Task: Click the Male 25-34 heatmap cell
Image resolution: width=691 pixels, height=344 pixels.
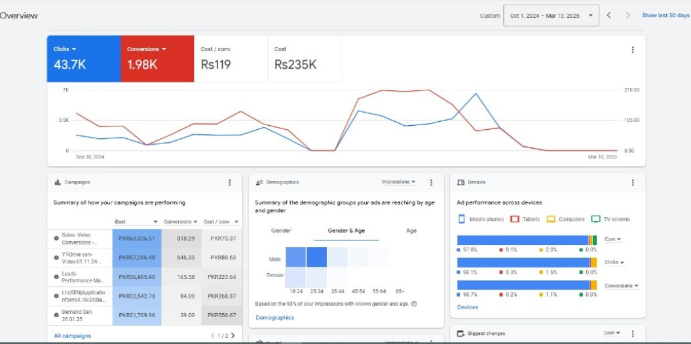Action: pyautogui.click(x=317, y=258)
